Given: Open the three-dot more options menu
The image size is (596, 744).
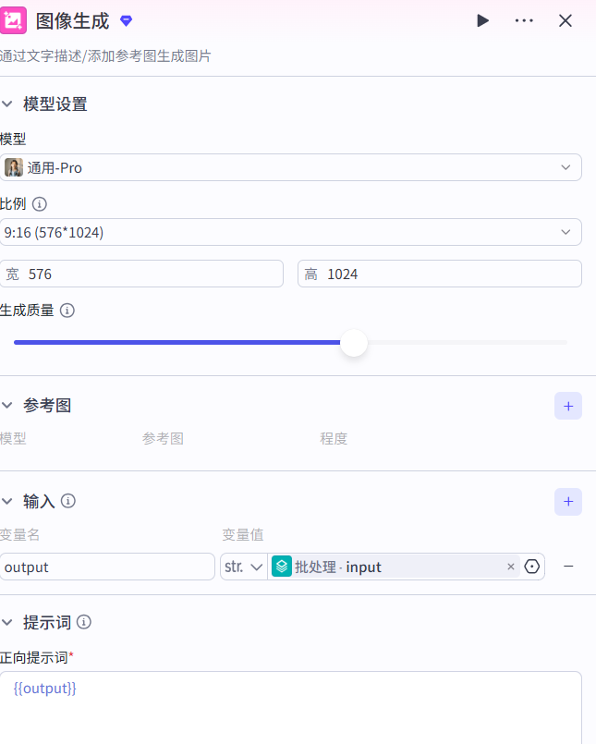Looking at the screenshot, I should (524, 20).
